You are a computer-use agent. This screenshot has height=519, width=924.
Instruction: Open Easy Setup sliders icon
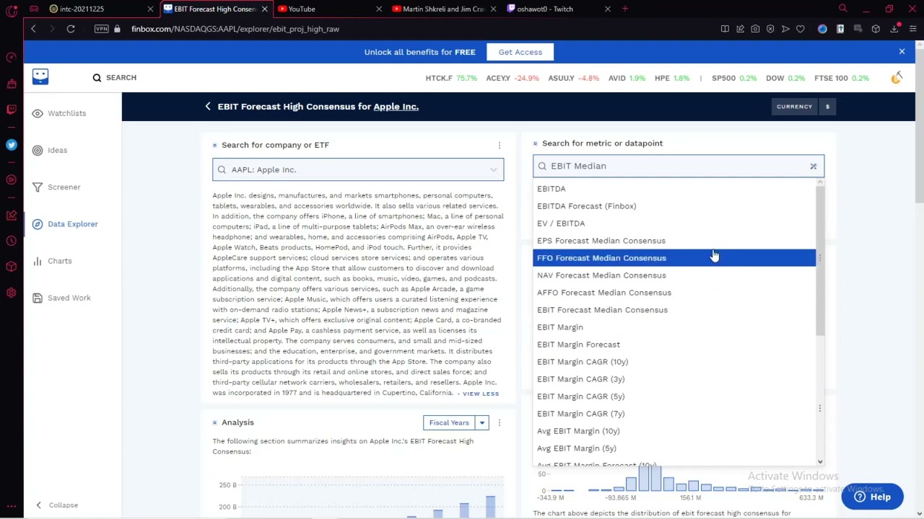(x=912, y=29)
